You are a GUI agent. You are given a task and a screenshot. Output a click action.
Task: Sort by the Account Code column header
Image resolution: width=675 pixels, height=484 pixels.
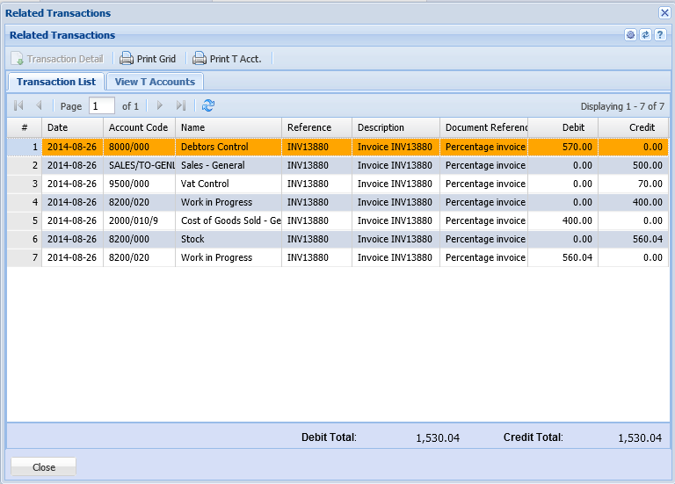click(138, 127)
